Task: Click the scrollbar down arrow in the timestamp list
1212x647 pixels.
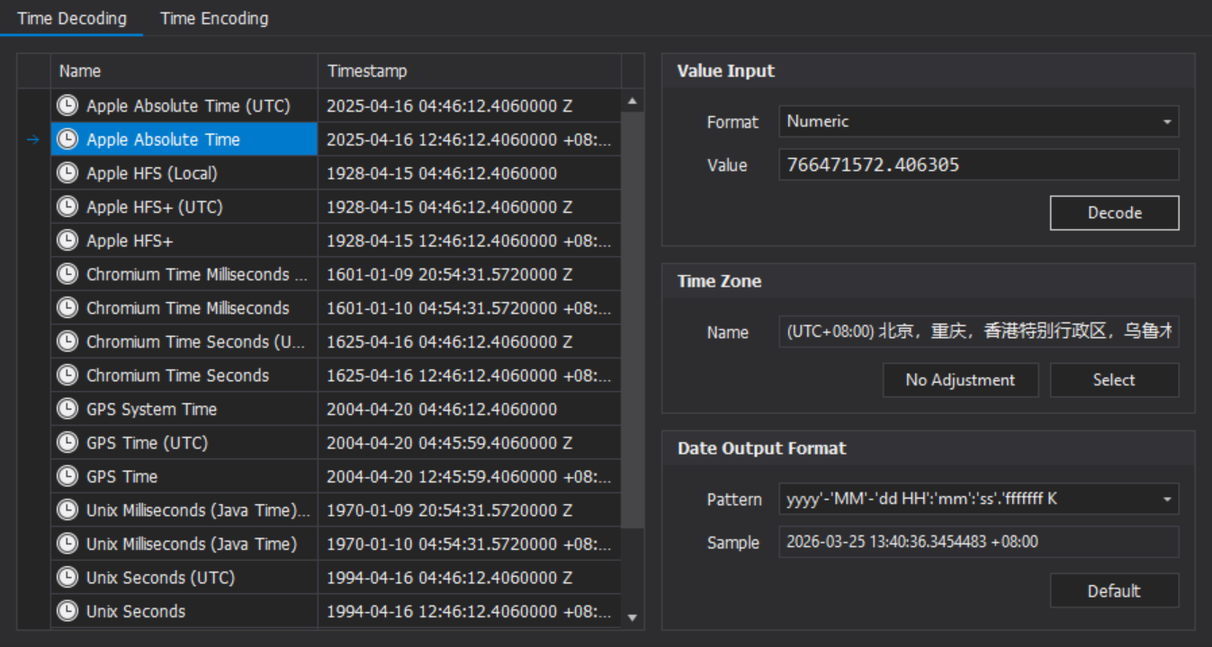Action: pyautogui.click(x=633, y=617)
